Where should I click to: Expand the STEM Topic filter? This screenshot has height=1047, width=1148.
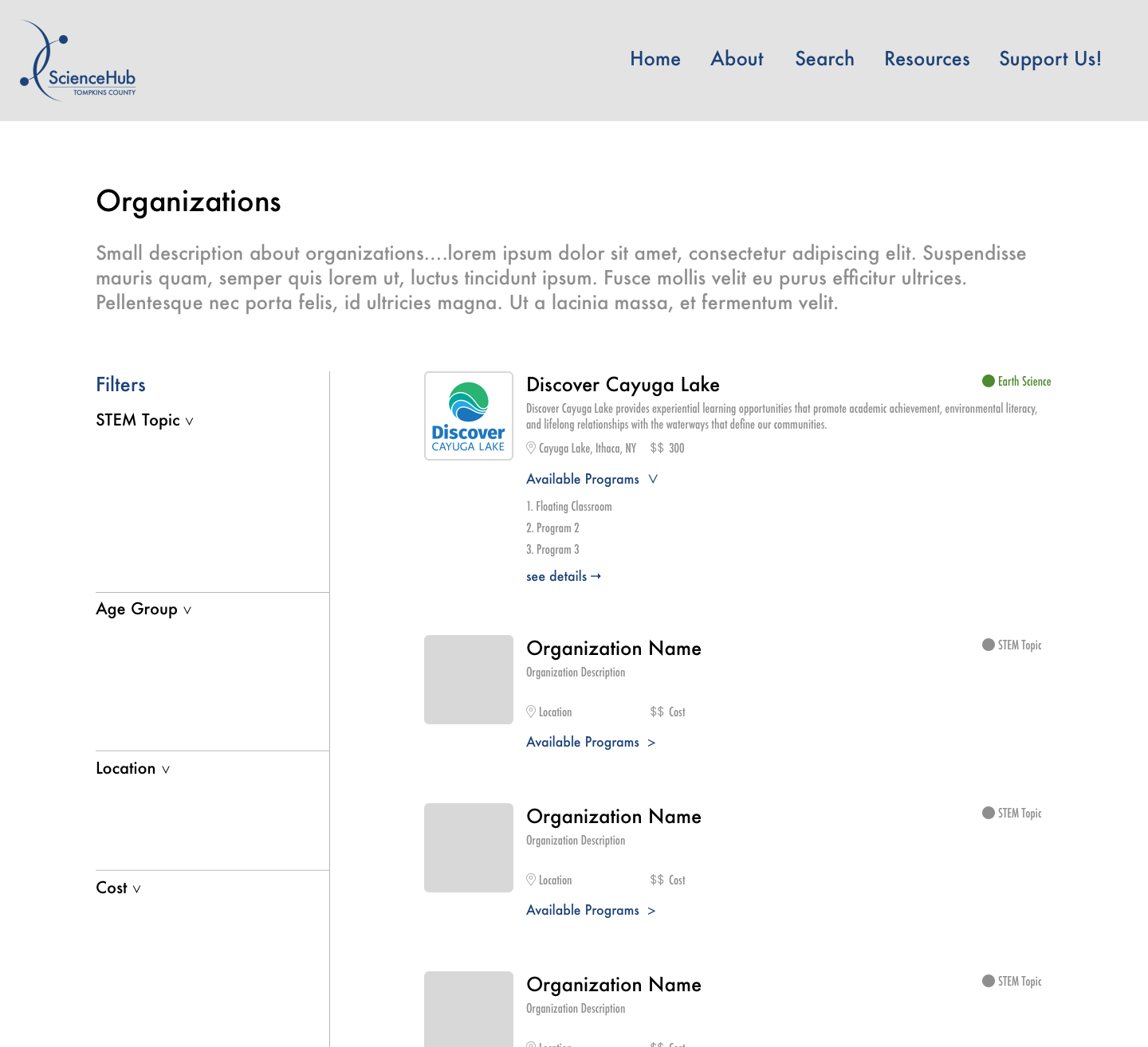click(x=145, y=420)
